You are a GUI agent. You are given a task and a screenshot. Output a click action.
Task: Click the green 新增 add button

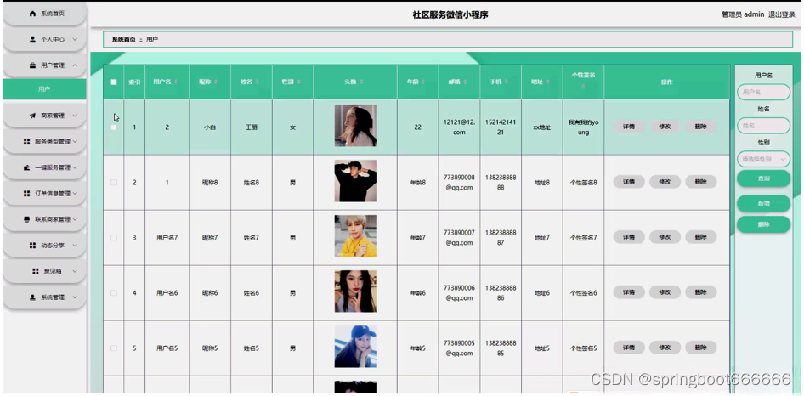click(763, 204)
